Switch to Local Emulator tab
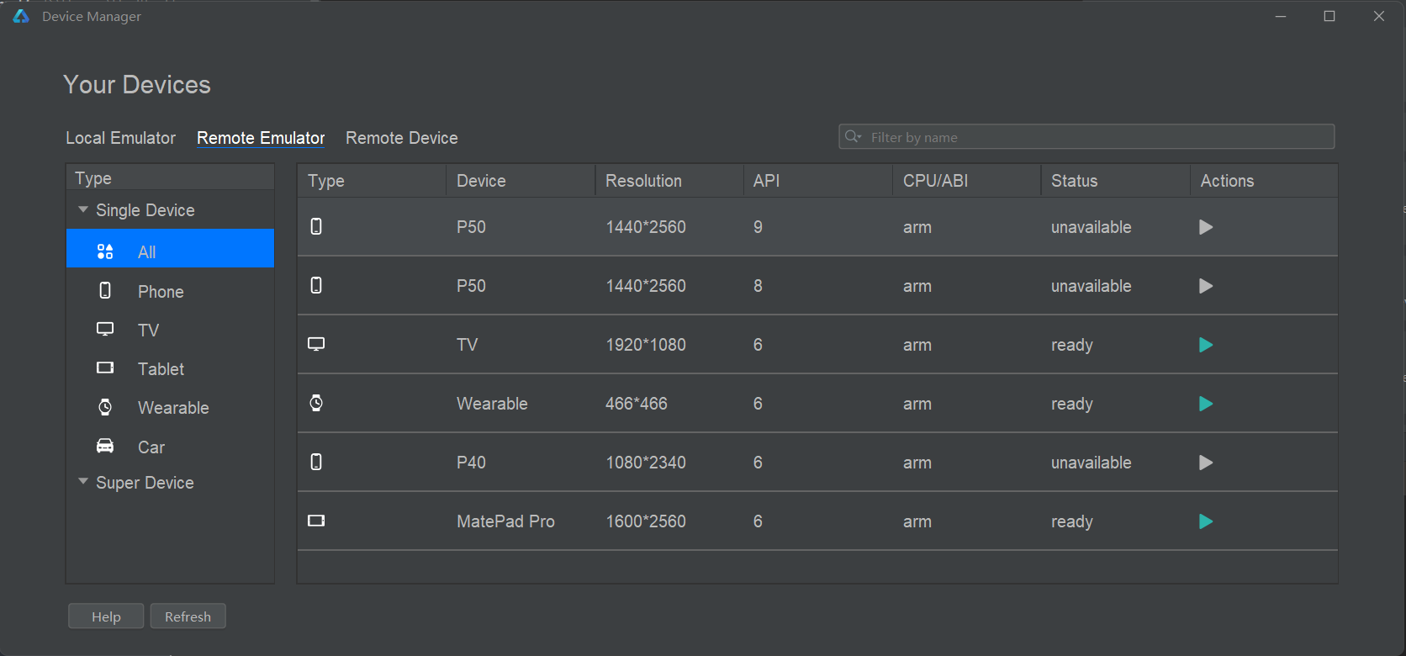The width and height of the screenshot is (1406, 656). [121, 138]
